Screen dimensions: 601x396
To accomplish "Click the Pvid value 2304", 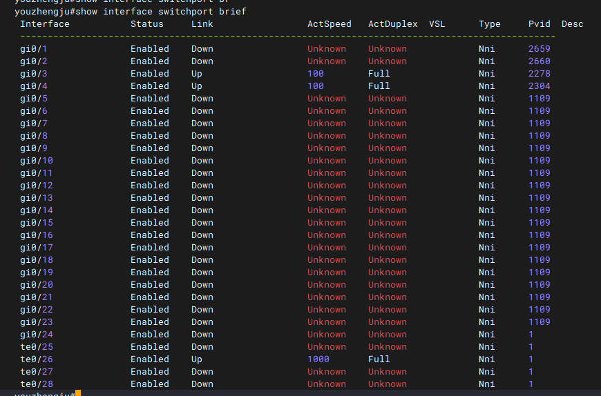I will (540, 86).
